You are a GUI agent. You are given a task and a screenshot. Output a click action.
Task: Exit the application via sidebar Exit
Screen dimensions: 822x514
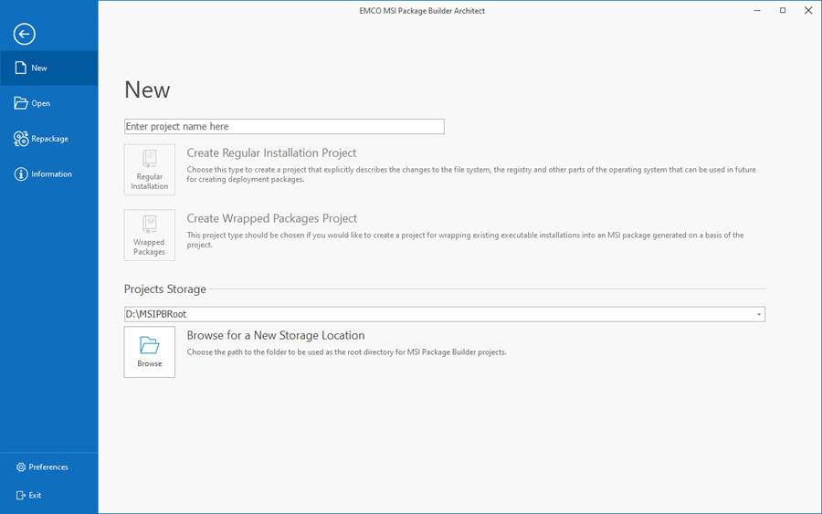coord(48,495)
